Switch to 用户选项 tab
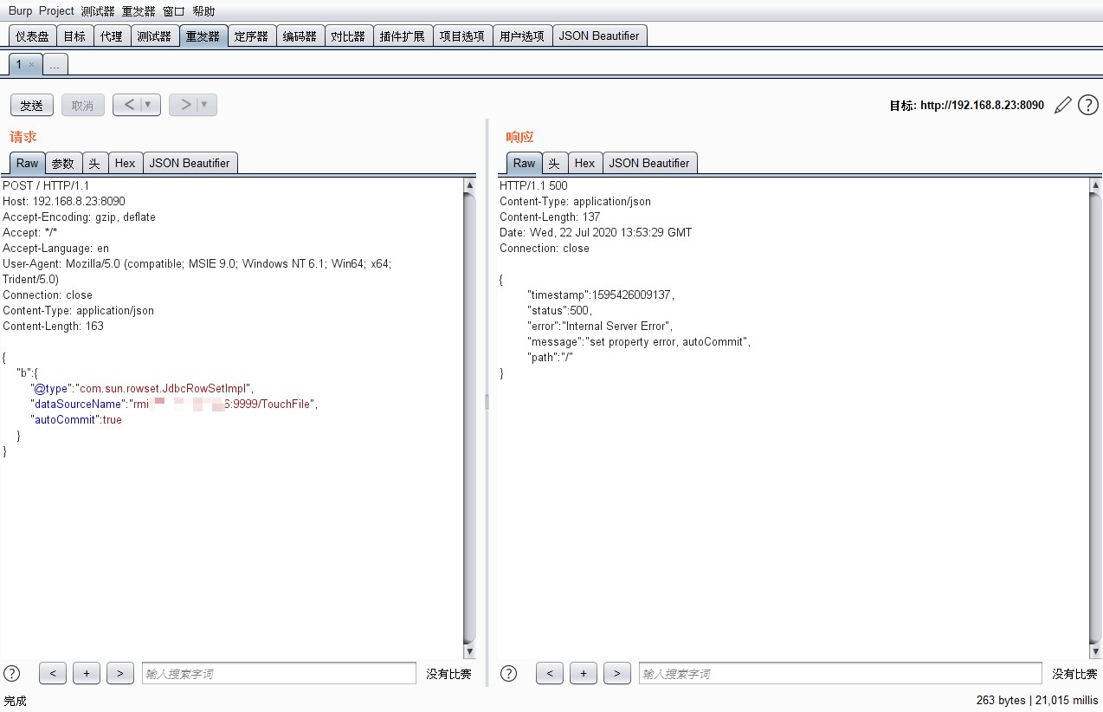The image size is (1103, 712). (522, 36)
